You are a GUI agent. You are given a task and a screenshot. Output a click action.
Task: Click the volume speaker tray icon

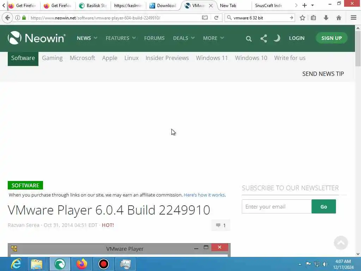(325, 264)
